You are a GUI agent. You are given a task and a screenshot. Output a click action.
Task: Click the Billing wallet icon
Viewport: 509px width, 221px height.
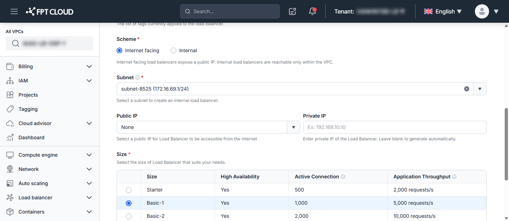pos(10,66)
